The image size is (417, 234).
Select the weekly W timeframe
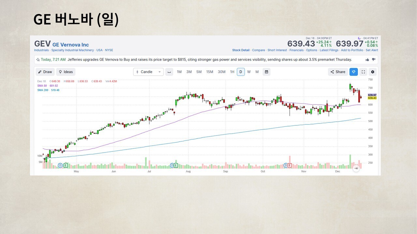249,72
